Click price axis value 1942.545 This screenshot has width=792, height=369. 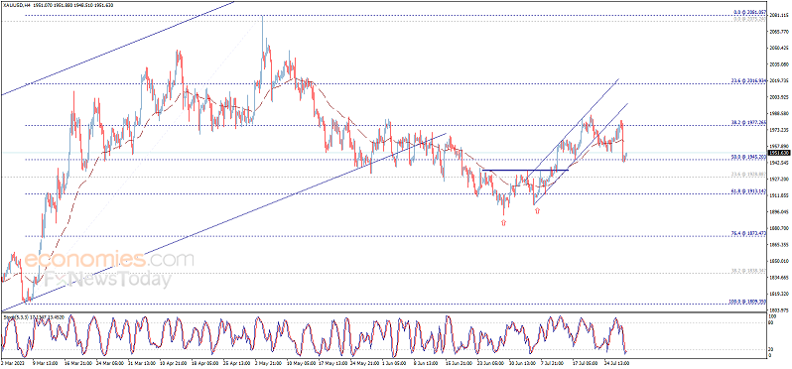(778, 163)
